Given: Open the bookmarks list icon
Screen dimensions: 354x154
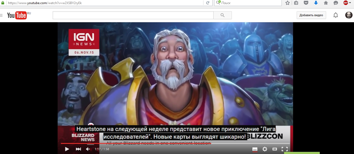Looking at the screenshot, I should [296, 3].
